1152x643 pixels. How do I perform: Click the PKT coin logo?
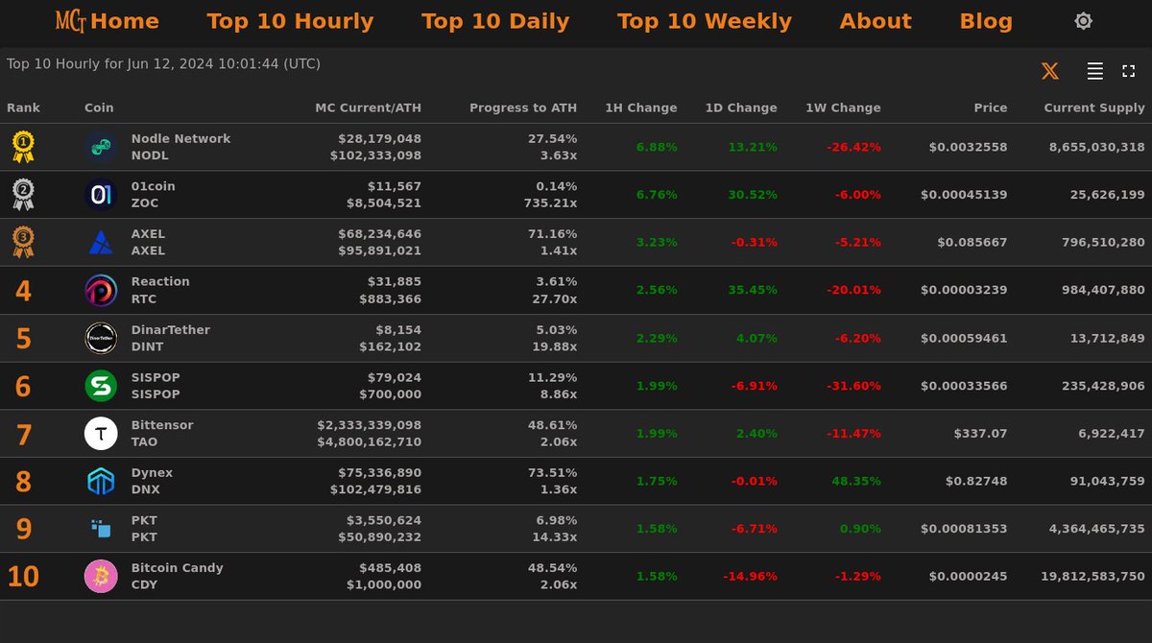pos(101,529)
